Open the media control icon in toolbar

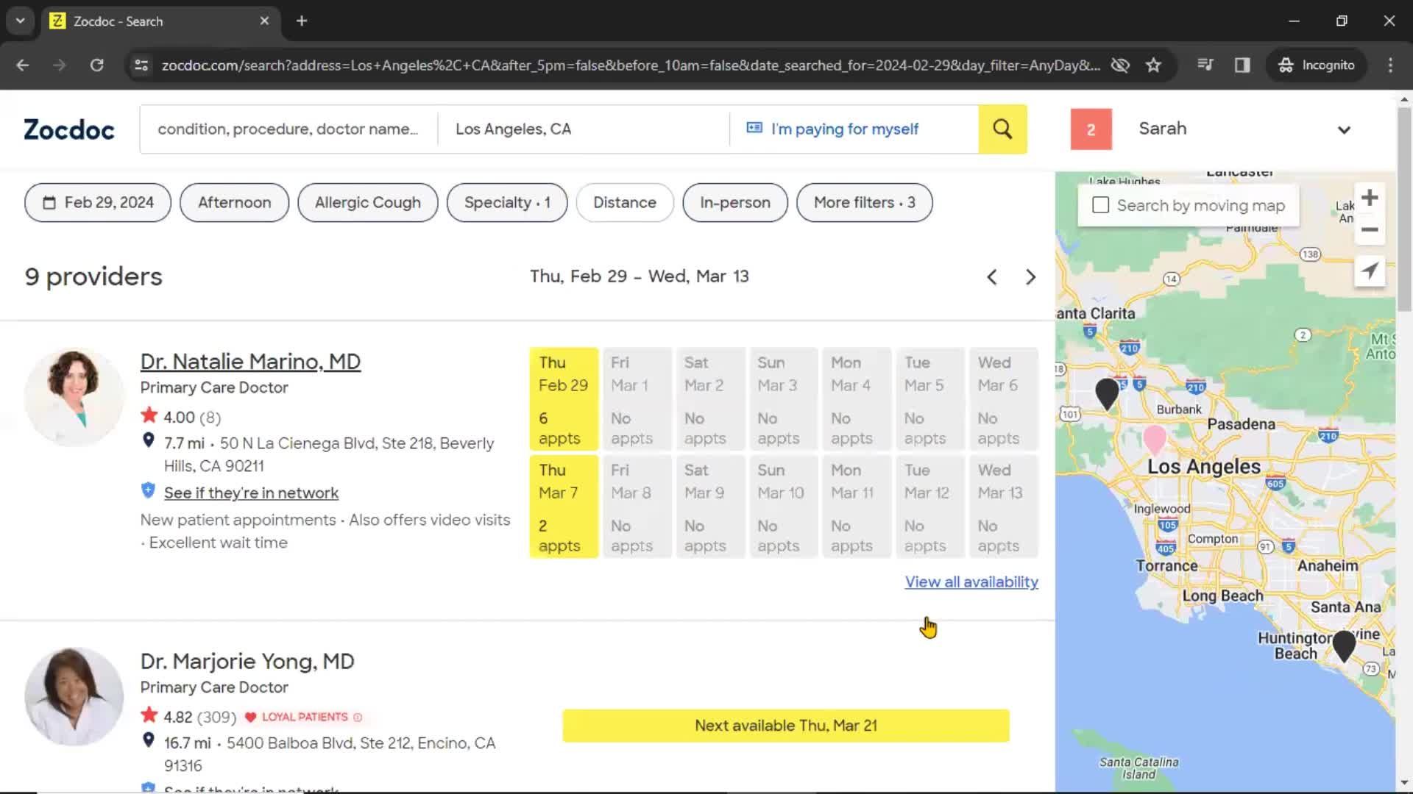1205,65
